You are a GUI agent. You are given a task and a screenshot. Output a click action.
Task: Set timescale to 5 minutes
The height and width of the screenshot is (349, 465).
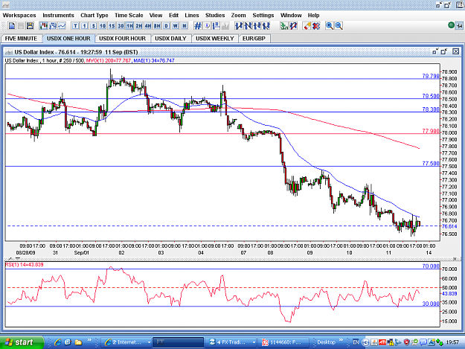[94, 26]
